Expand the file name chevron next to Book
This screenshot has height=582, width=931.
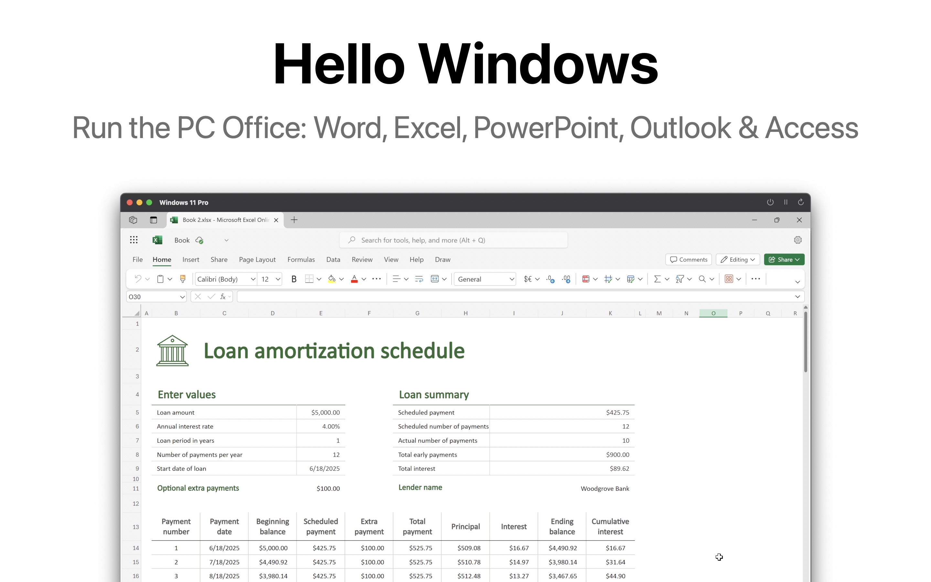[x=227, y=240]
